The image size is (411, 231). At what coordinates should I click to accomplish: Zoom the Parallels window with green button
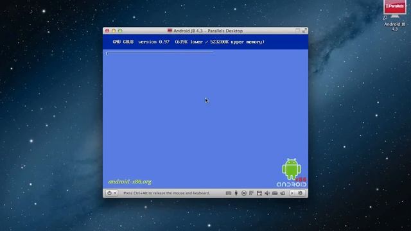click(120, 31)
